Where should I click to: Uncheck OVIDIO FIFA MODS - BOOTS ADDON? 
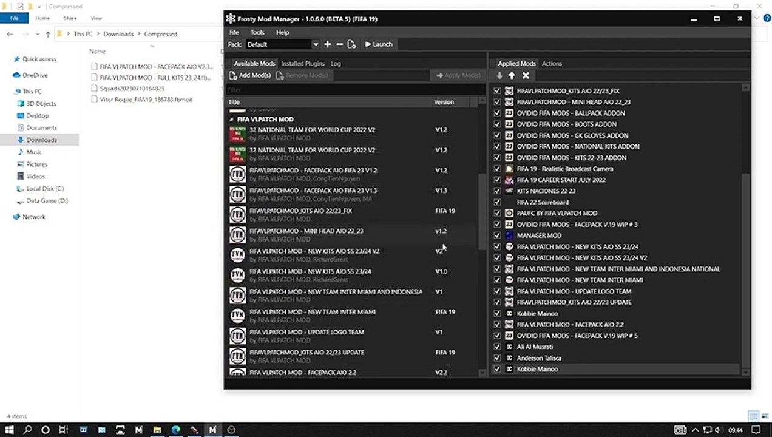497,124
